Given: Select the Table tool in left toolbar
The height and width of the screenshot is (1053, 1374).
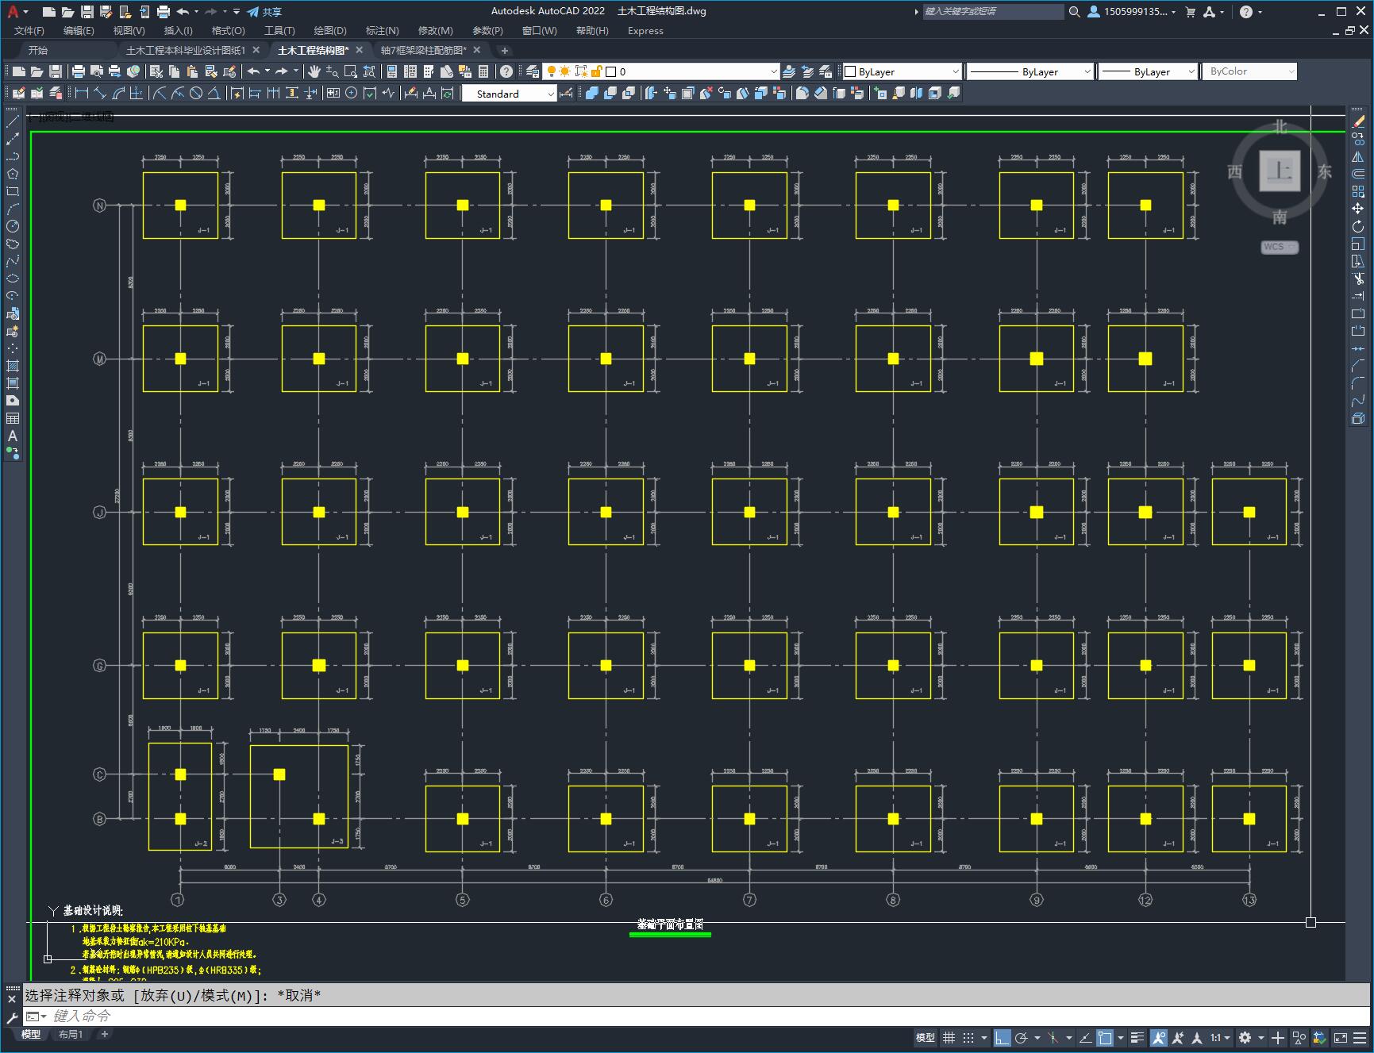Looking at the screenshot, I should click(x=13, y=418).
